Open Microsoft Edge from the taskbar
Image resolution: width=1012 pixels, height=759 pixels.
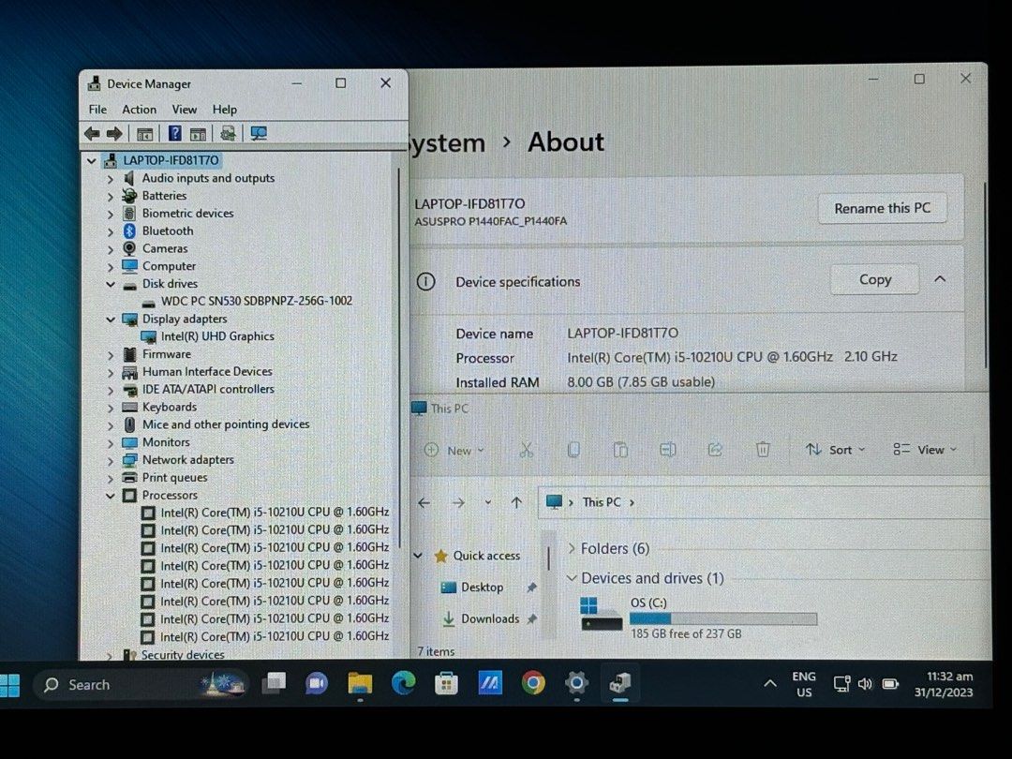click(404, 684)
